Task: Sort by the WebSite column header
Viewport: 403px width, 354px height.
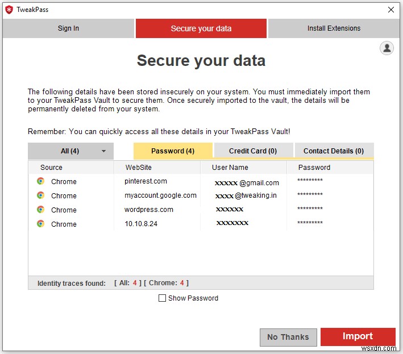Action: (x=138, y=168)
